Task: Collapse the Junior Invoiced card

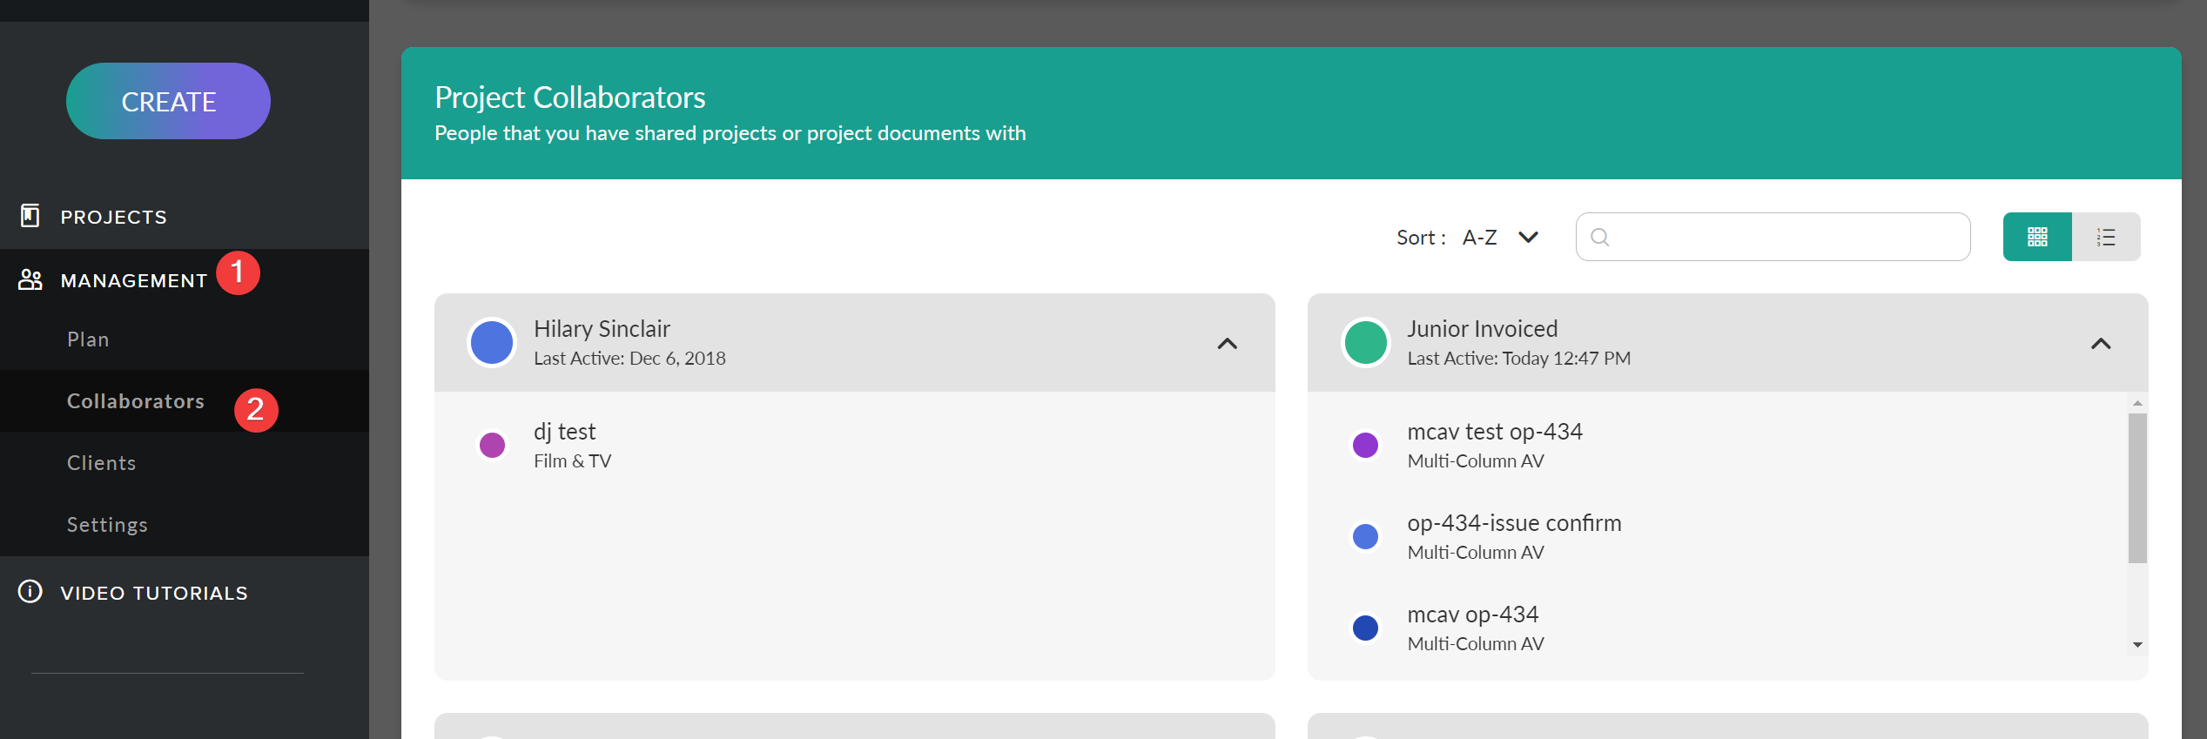Action: pos(2101,344)
